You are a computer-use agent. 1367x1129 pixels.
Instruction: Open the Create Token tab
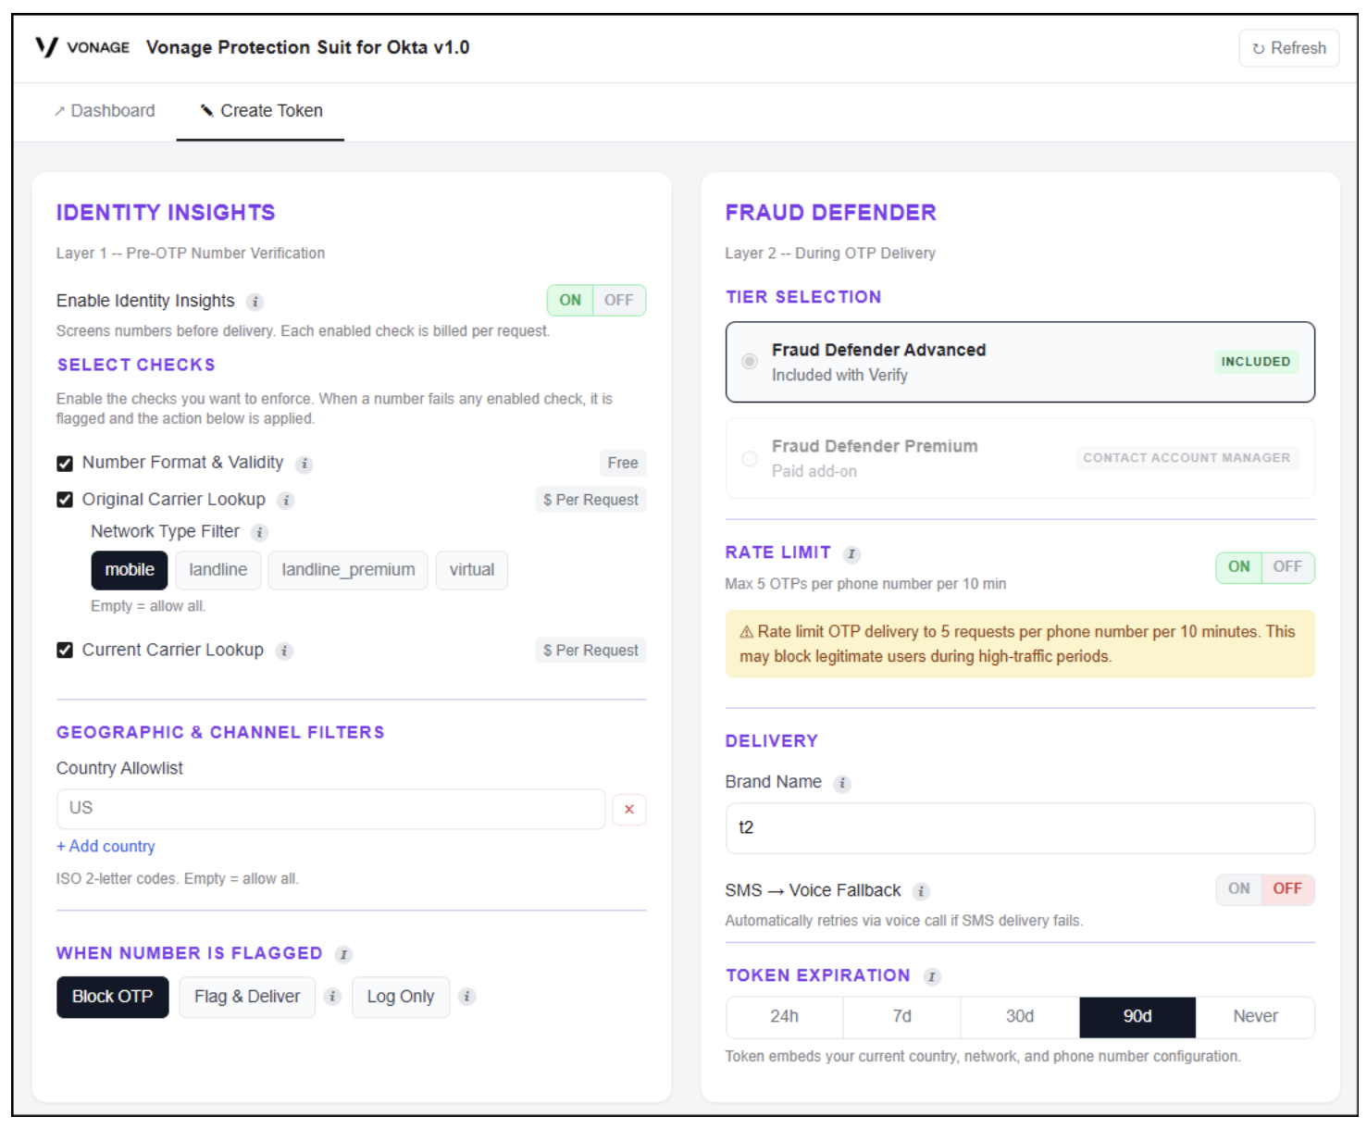pyautogui.click(x=261, y=111)
